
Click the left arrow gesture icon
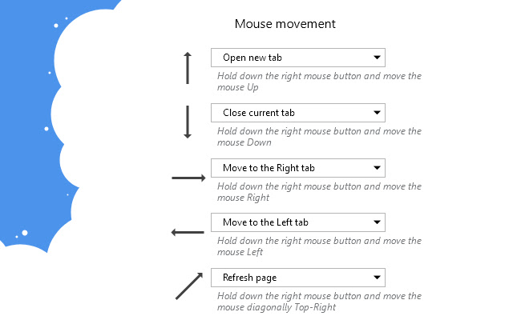pyautogui.click(x=188, y=233)
